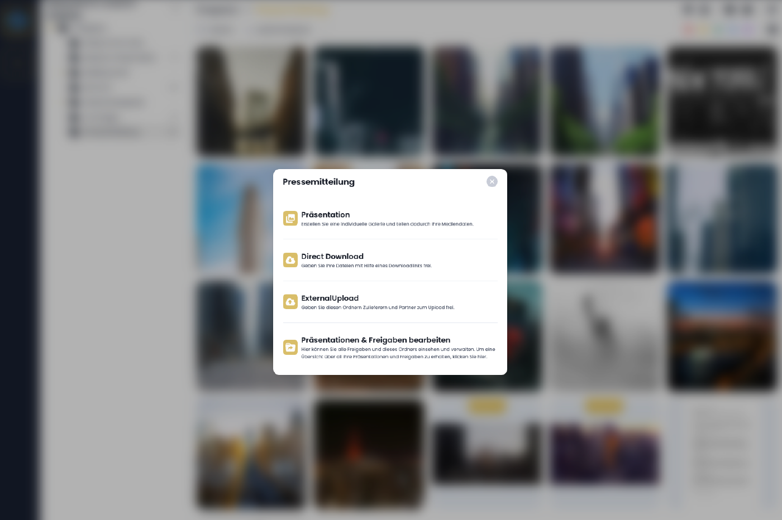Click the 'Geben Sie diesen Ordnern' upload description
The height and width of the screenshot is (520, 782).
378,308
